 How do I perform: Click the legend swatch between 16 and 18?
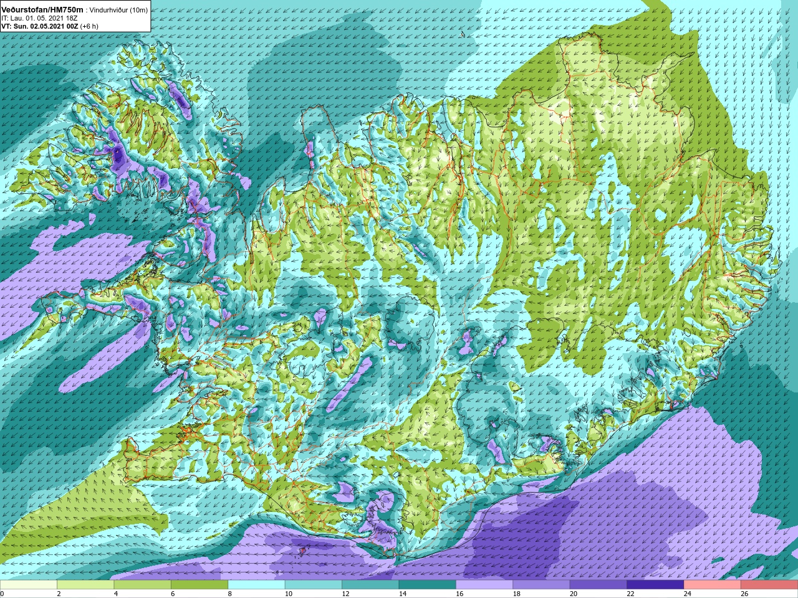pyautogui.click(x=484, y=585)
